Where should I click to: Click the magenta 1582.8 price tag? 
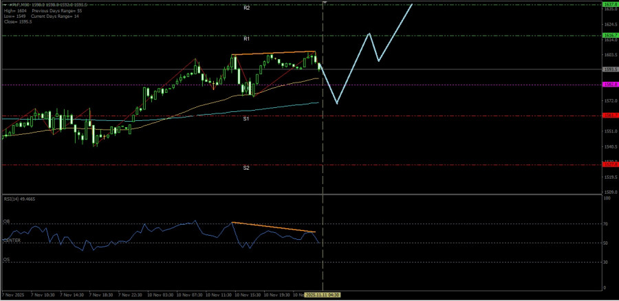tap(609, 85)
